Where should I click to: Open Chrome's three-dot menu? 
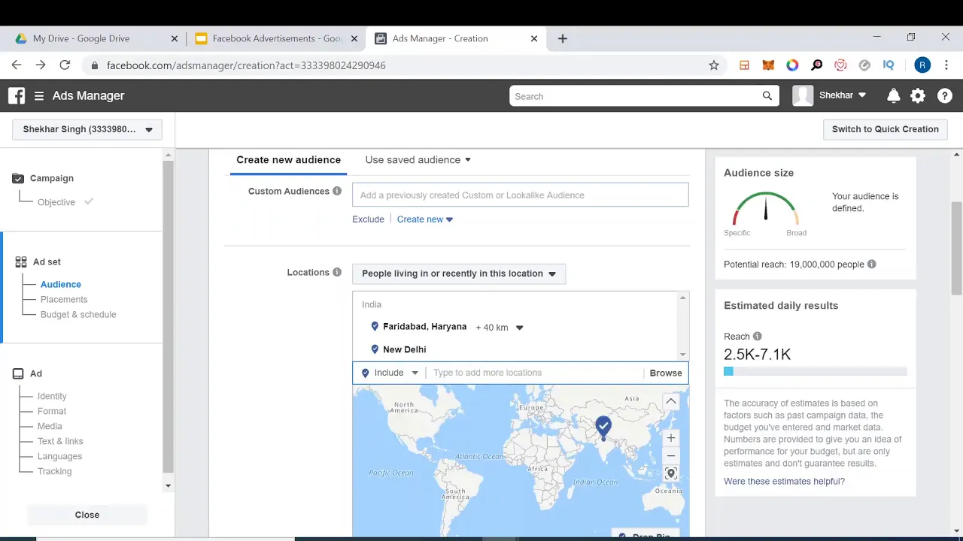tap(946, 65)
